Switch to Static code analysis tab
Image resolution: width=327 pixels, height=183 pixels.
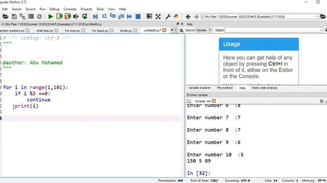(264, 88)
